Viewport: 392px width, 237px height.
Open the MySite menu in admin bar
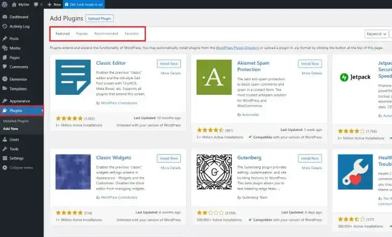tap(21, 4)
